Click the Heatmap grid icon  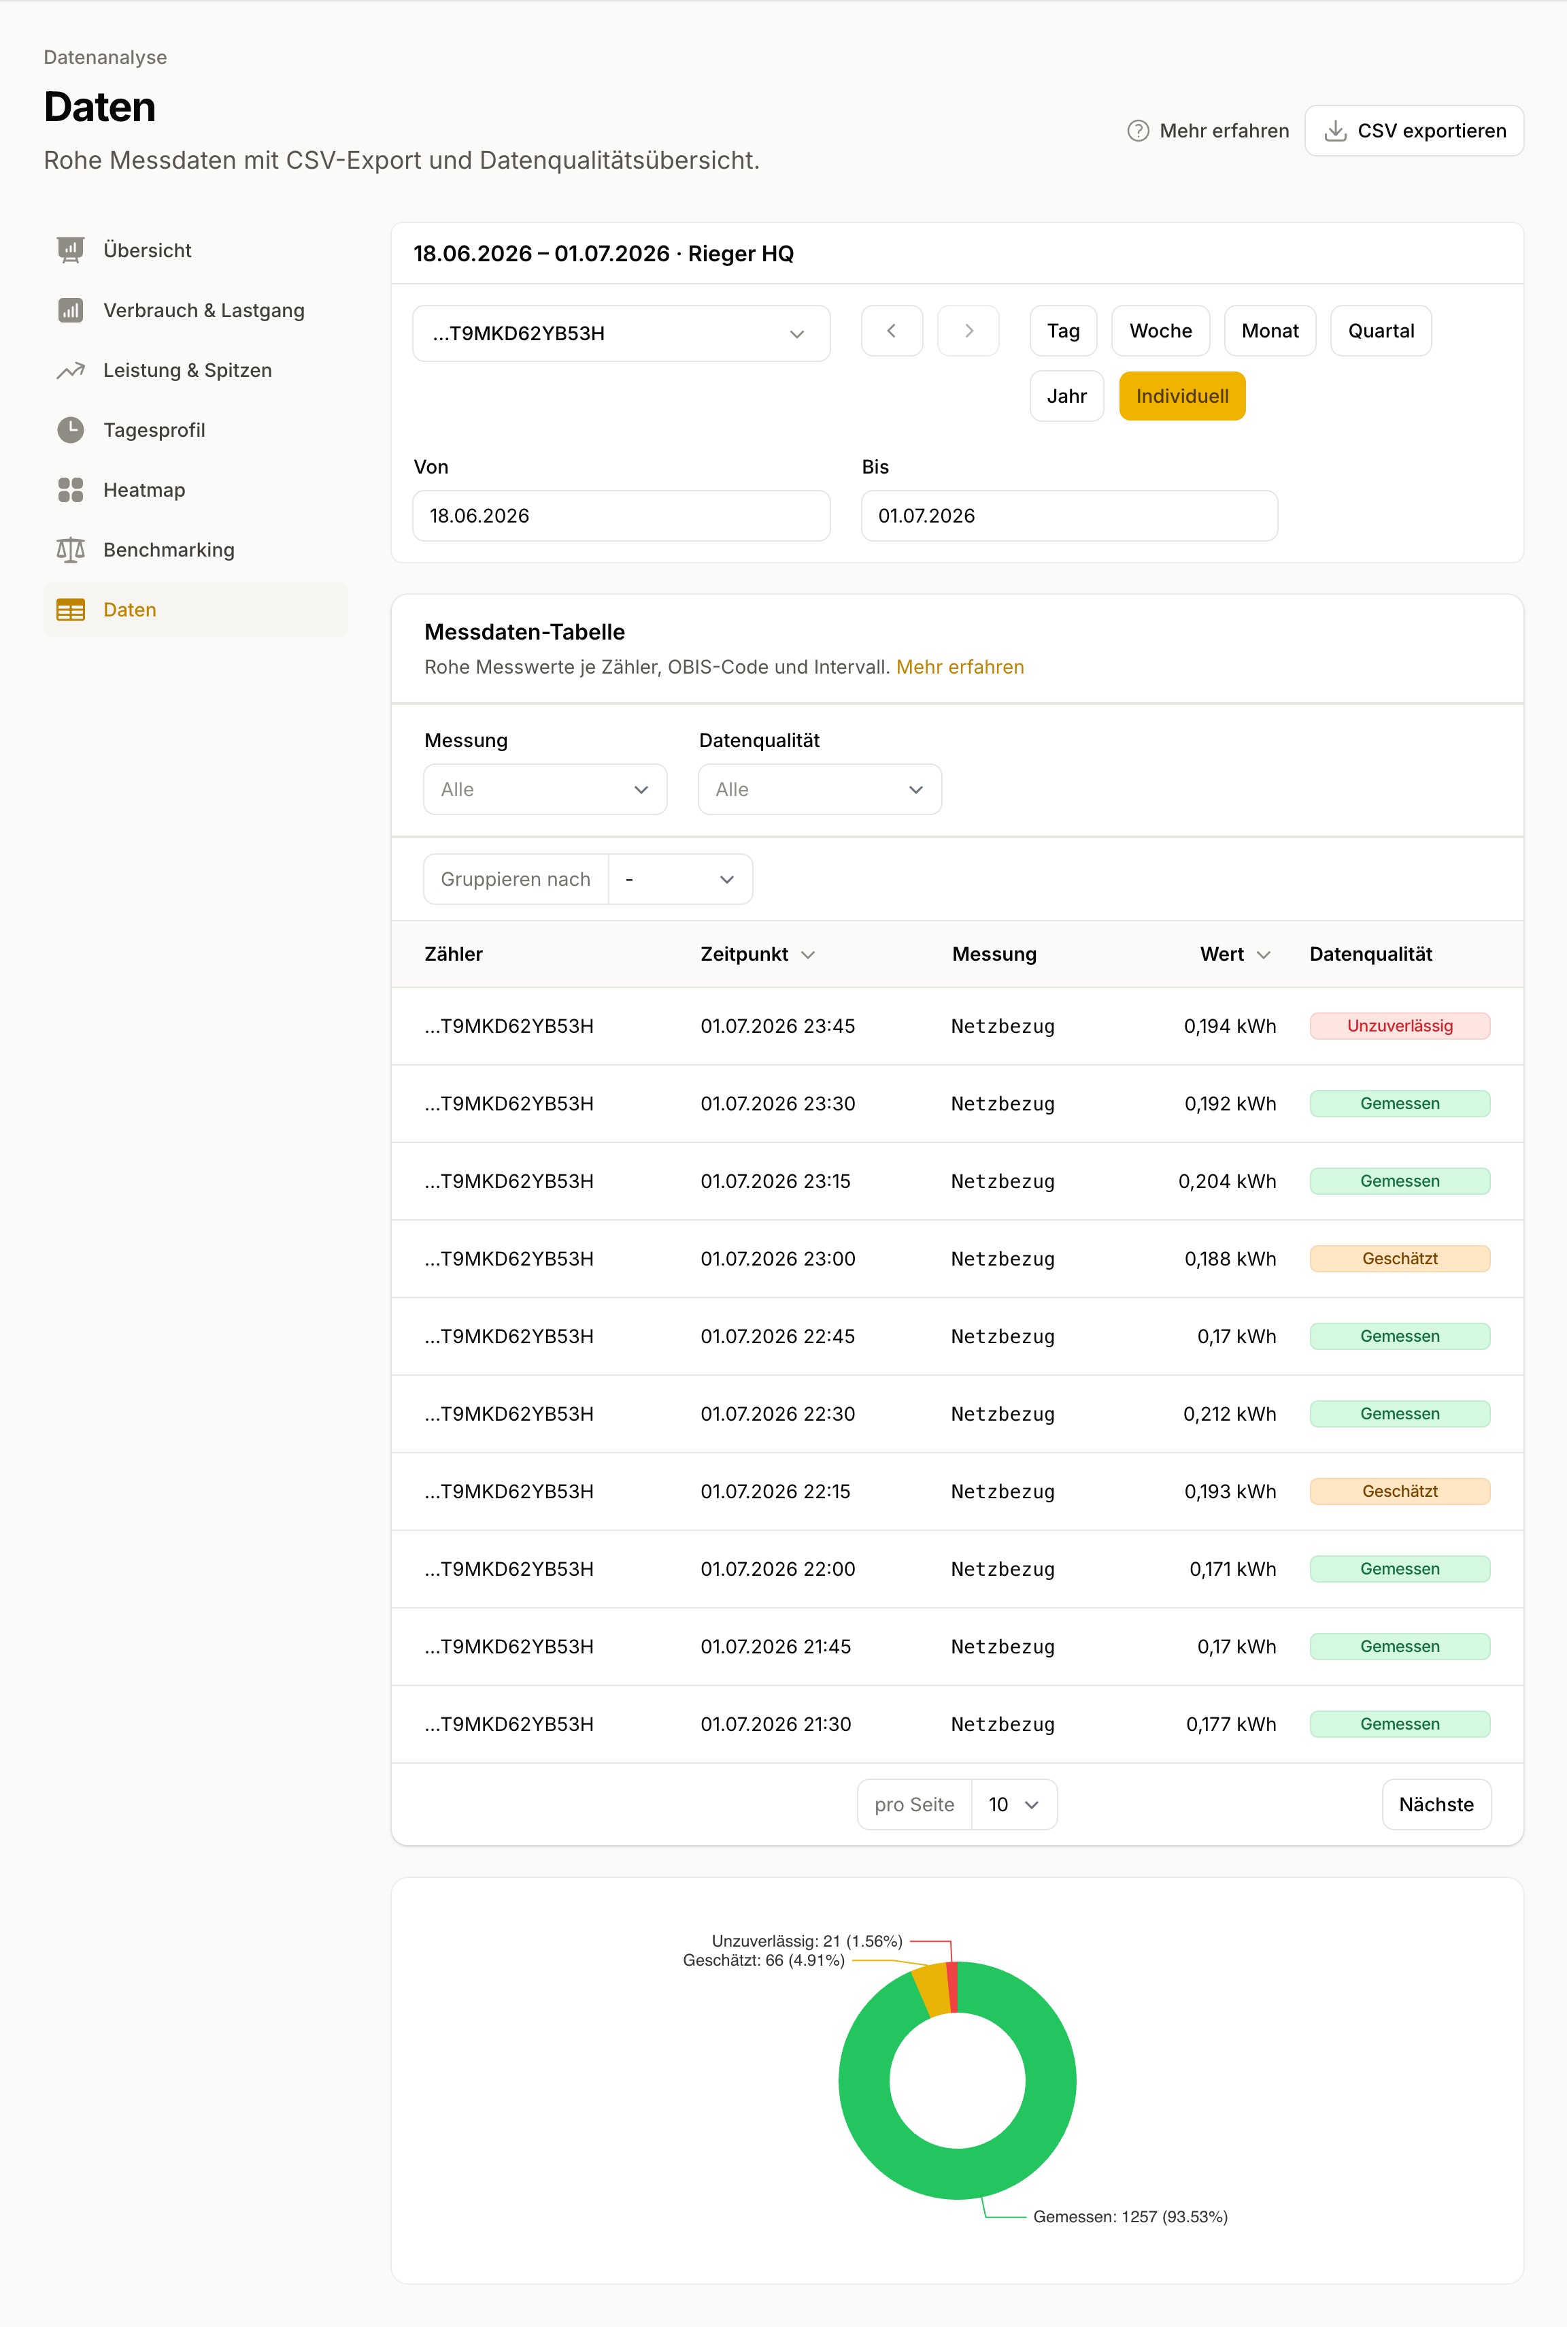pyautogui.click(x=70, y=490)
